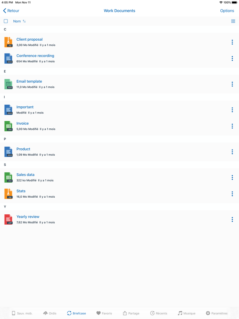Open the Important document name

click(25, 107)
